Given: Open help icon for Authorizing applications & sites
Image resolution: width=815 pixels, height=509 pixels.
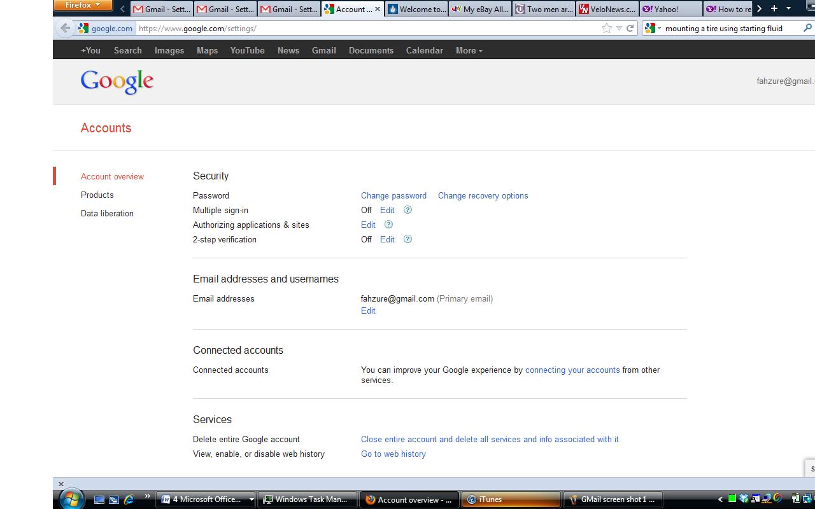Looking at the screenshot, I should 388,225.
